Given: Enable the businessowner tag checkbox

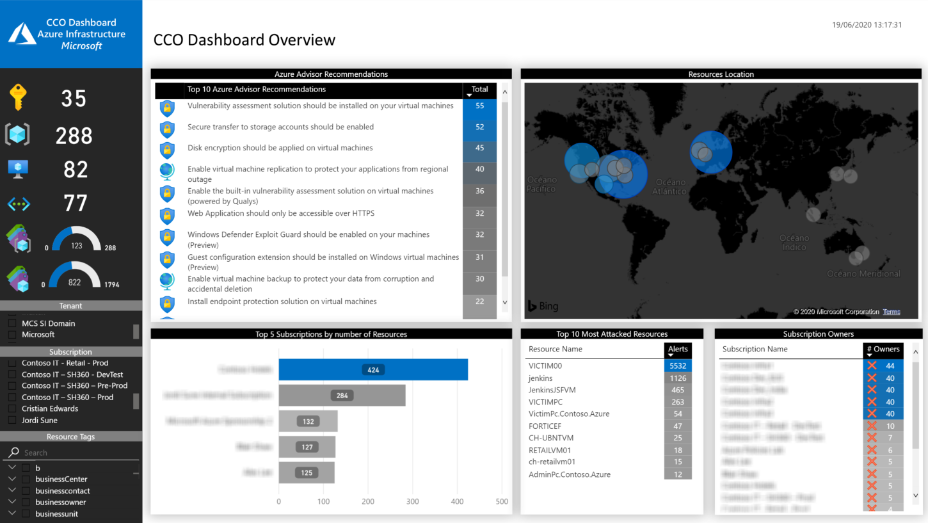Looking at the screenshot, I should click(x=26, y=502).
